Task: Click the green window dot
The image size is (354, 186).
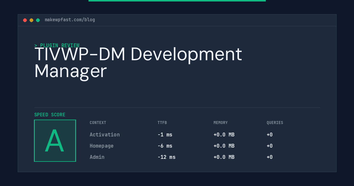Action: 38,20
